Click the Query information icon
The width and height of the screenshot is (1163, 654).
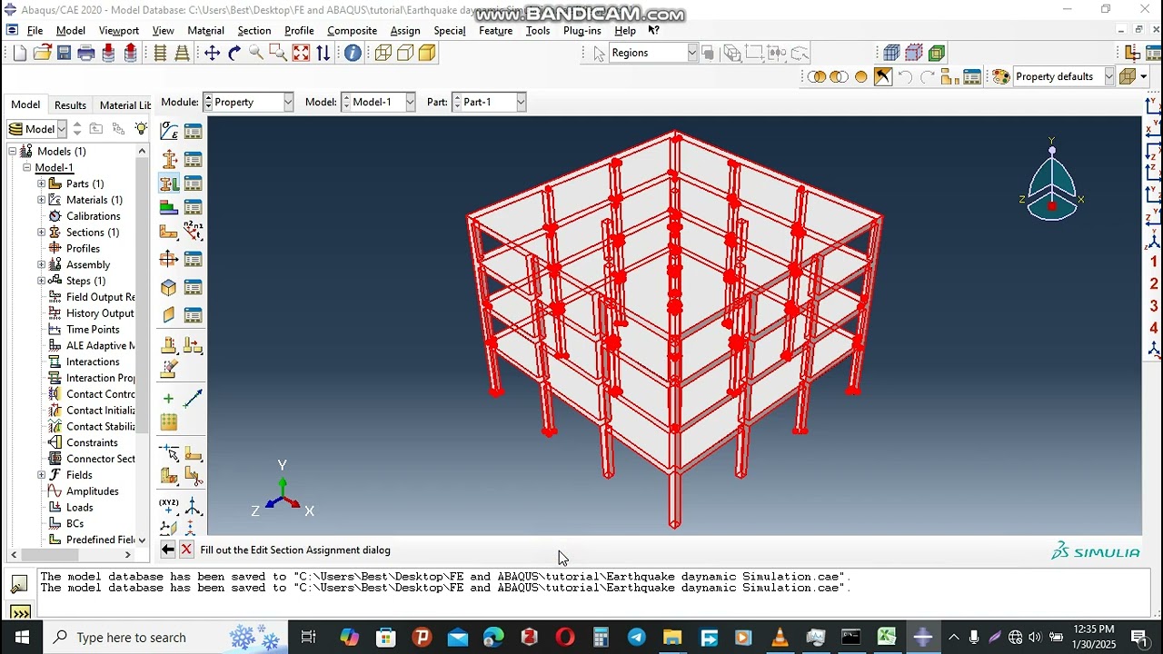click(x=353, y=53)
